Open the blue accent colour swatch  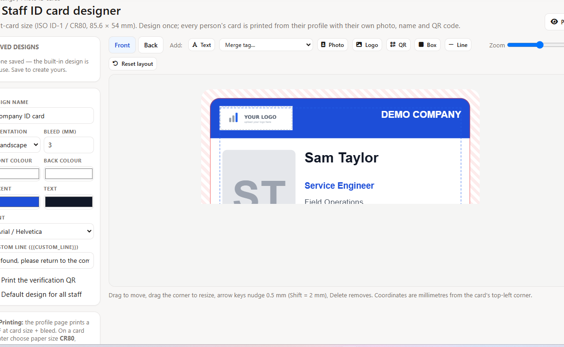[19, 202]
